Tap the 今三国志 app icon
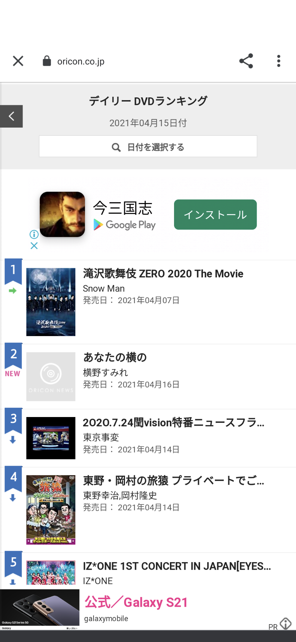The width and height of the screenshot is (296, 642). click(x=62, y=214)
